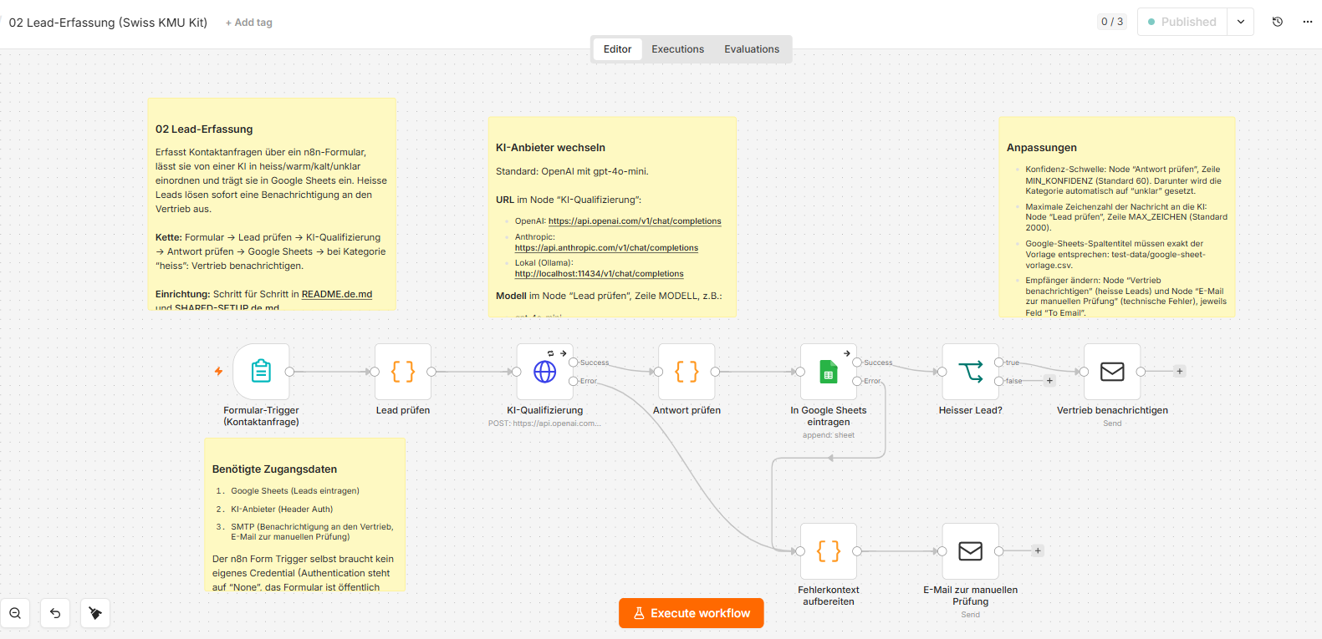1322x639 pixels.
Task: Click the Heisser Lead? true output connector
Action: pyautogui.click(x=999, y=363)
